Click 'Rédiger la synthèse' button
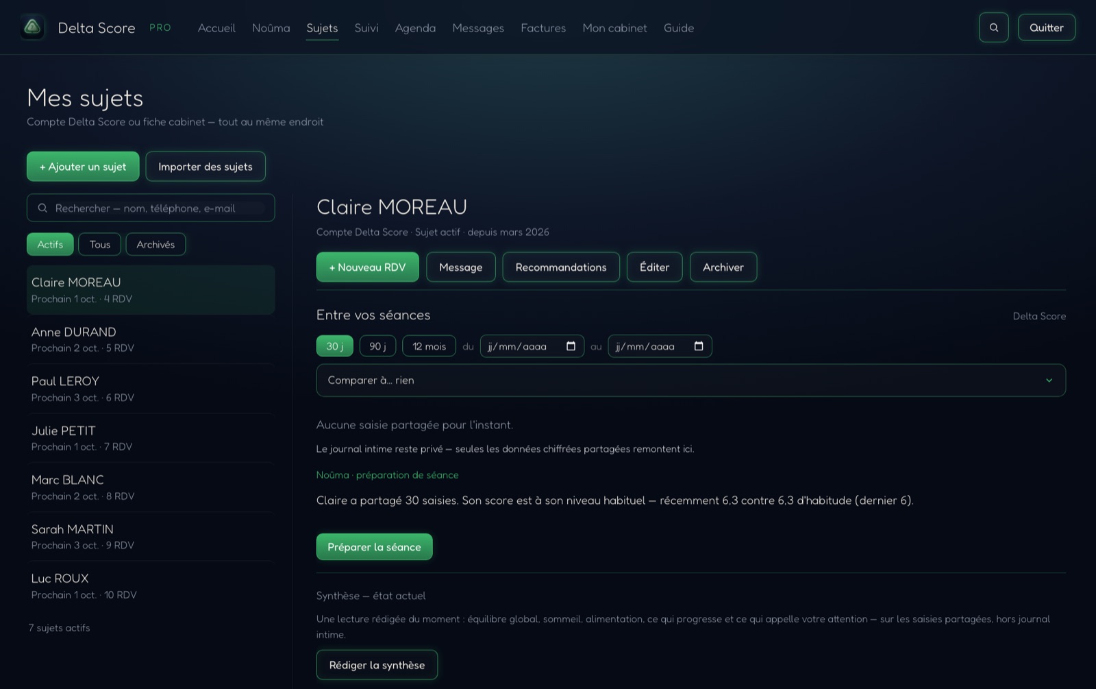Image resolution: width=1096 pixels, height=689 pixels. coord(377,665)
